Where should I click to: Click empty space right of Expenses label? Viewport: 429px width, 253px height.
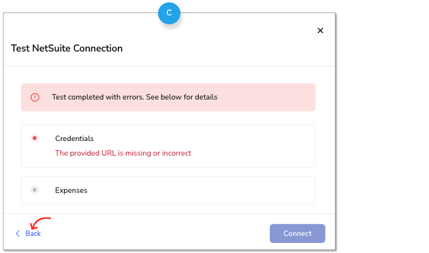pyautogui.click(x=200, y=190)
